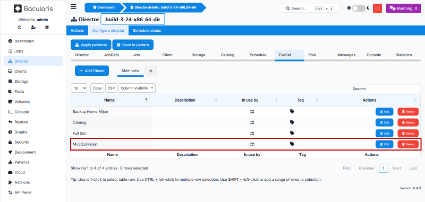425x202 pixels.
Task: Export table with the CSV button
Action: (111, 88)
